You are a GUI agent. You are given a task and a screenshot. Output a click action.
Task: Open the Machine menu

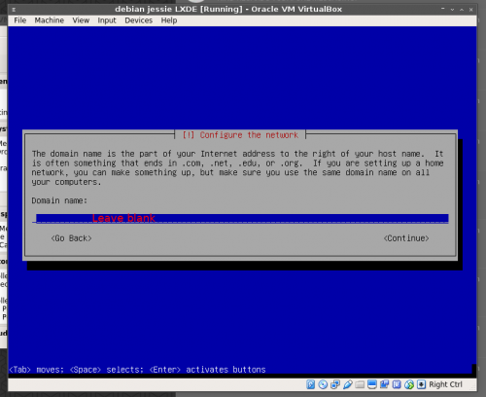(50, 20)
